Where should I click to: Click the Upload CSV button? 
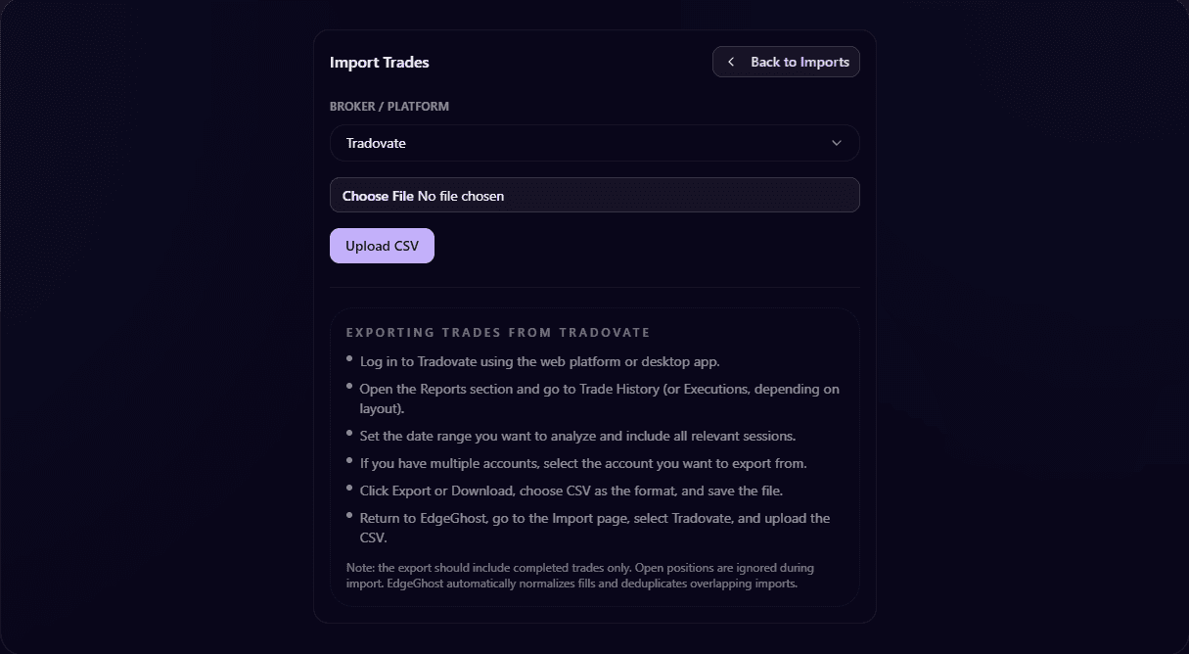pyautogui.click(x=382, y=245)
